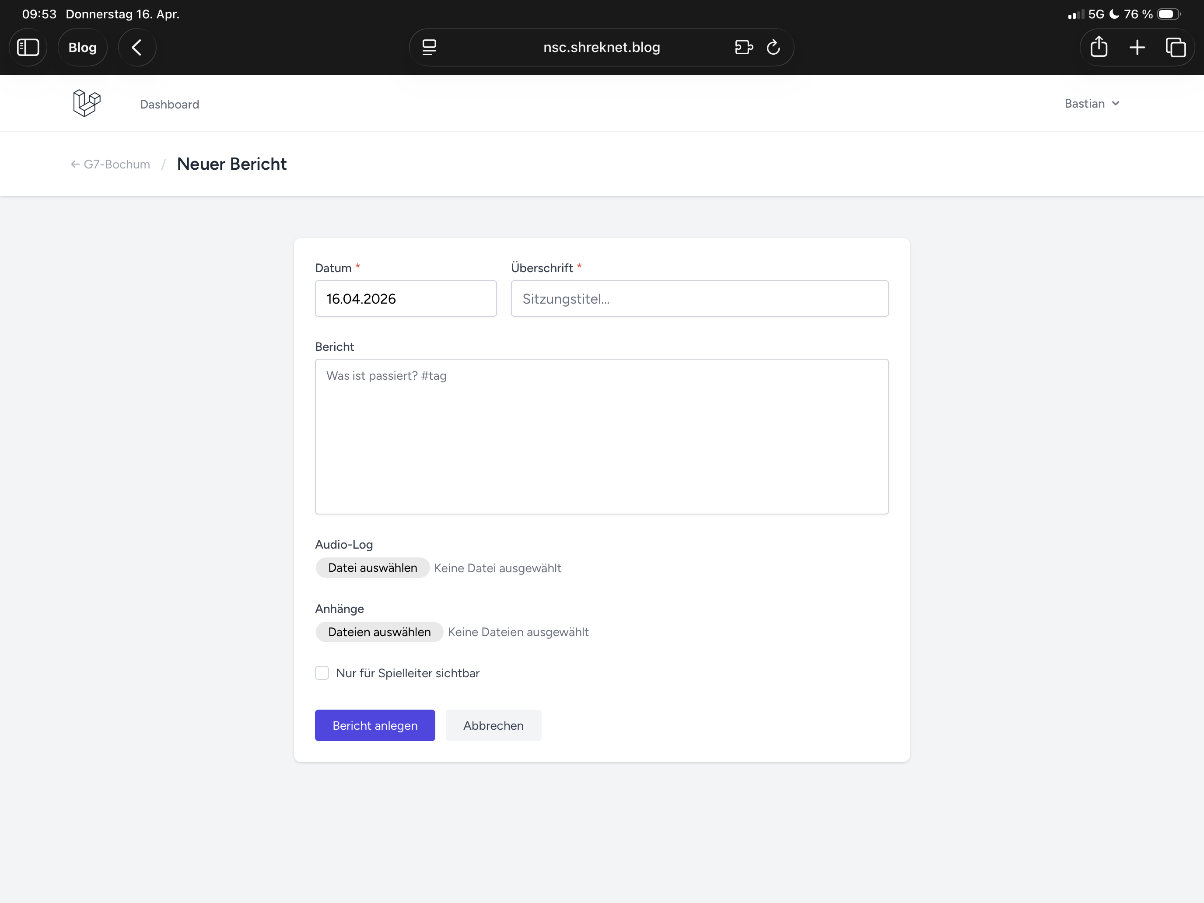The width and height of the screenshot is (1204, 903).
Task: Tap the browser back arrow
Action: [137, 47]
